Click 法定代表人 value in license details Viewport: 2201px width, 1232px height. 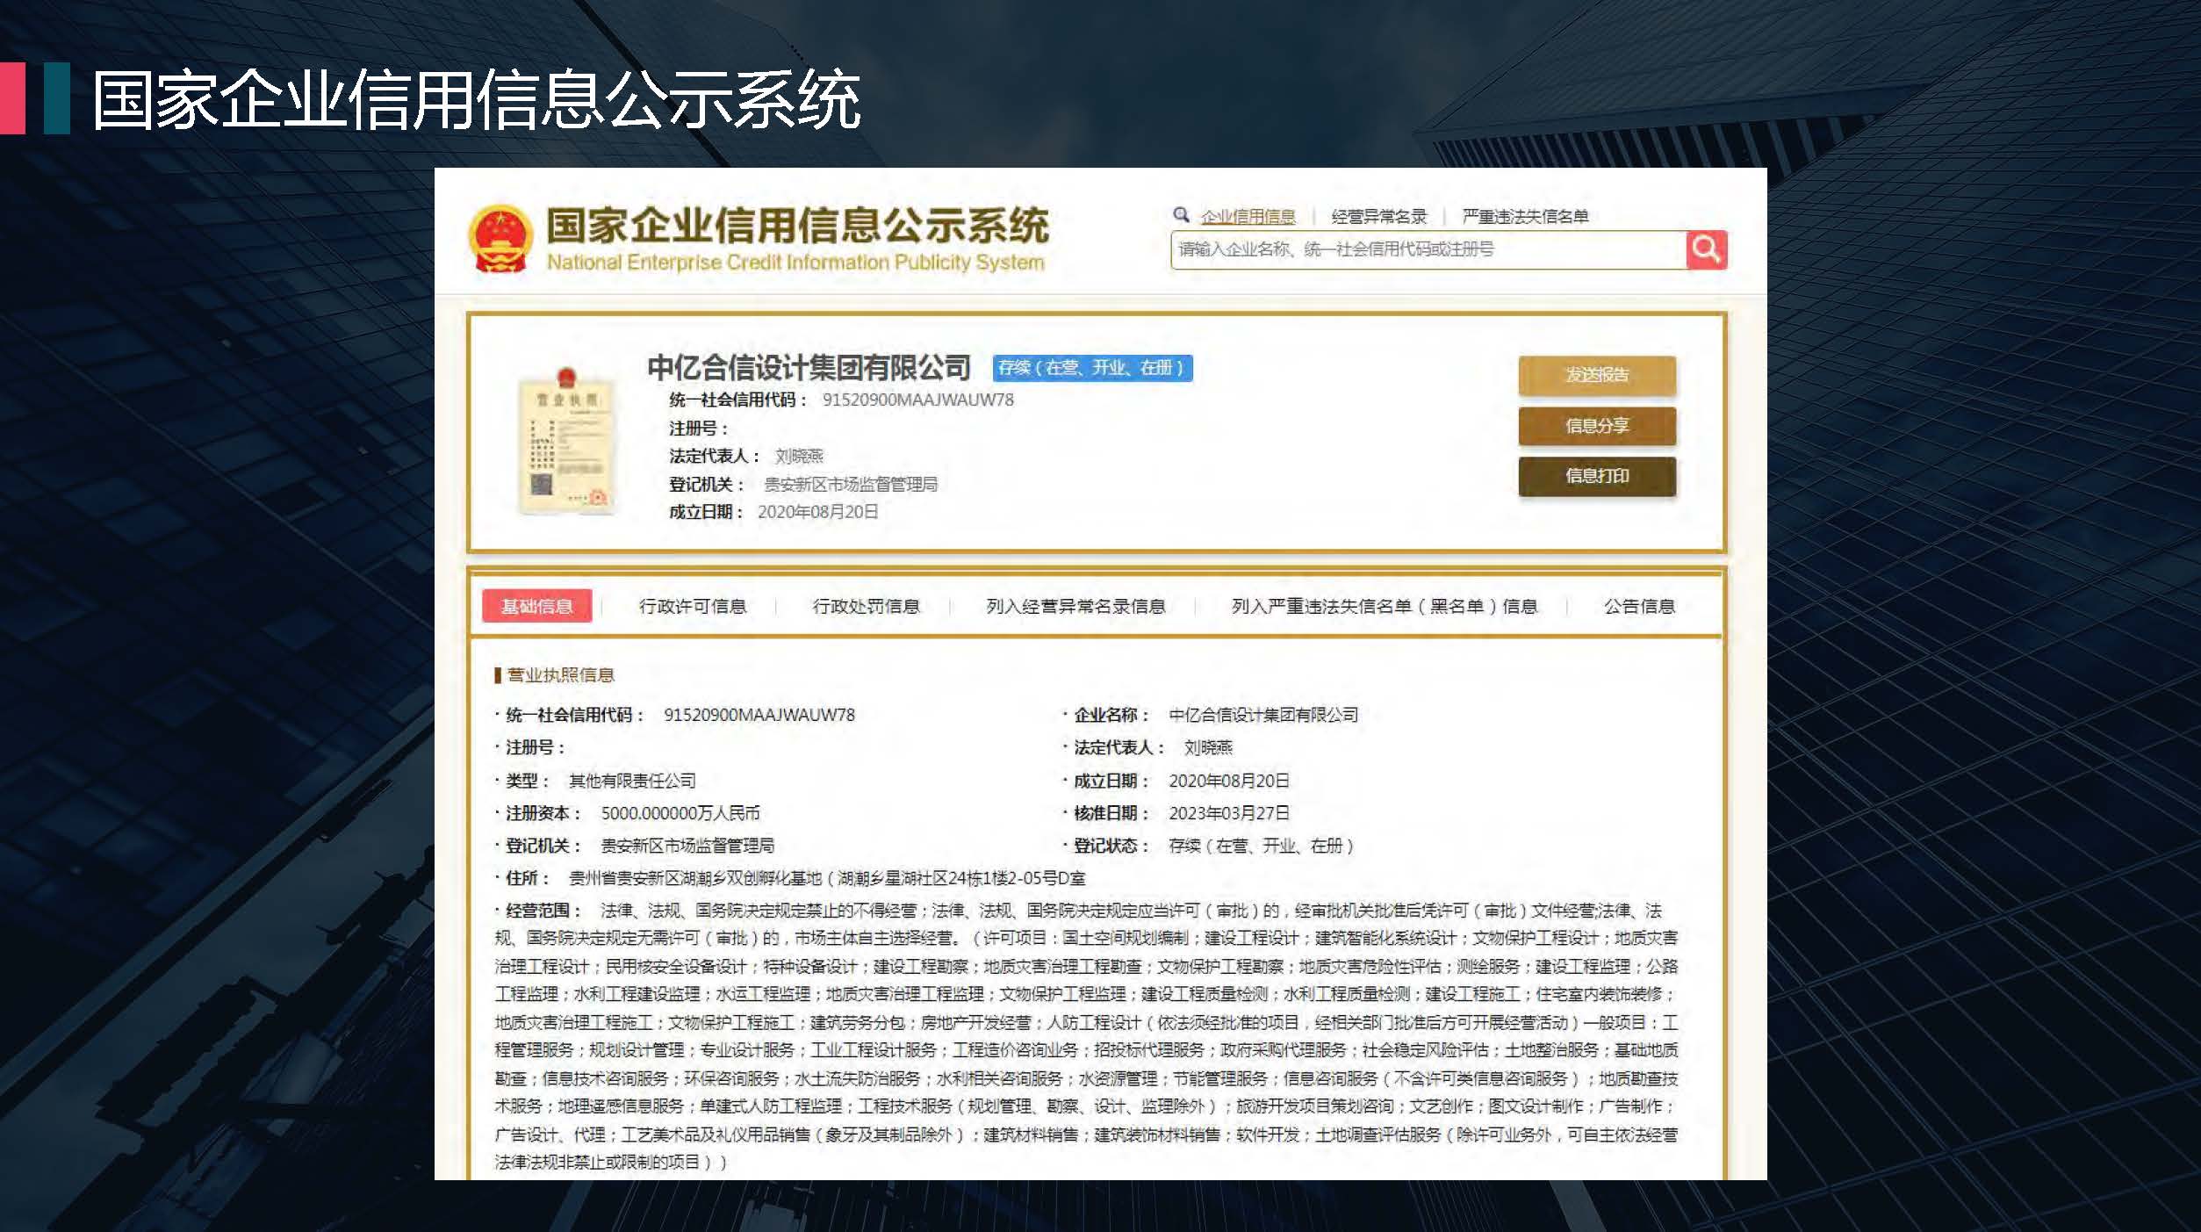(1208, 747)
